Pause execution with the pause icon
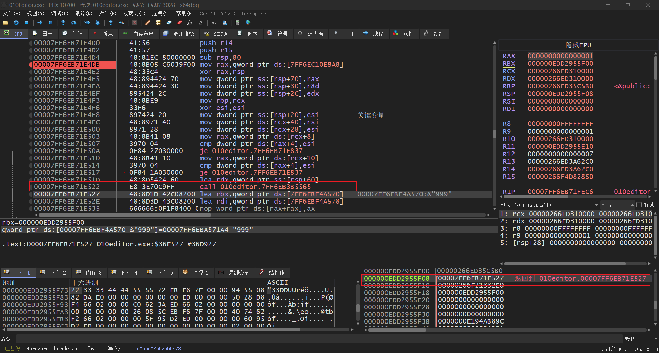This screenshot has height=353, width=659. pyautogui.click(x=50, y=23)
